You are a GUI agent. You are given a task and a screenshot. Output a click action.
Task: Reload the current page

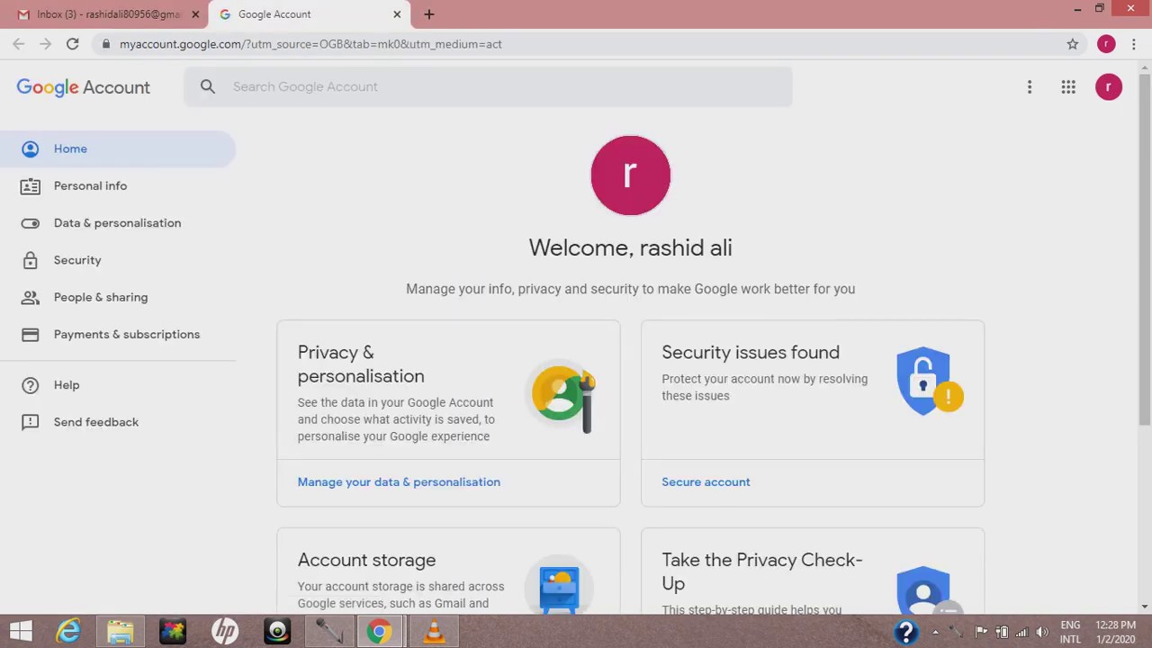click(x=73, y=43)
